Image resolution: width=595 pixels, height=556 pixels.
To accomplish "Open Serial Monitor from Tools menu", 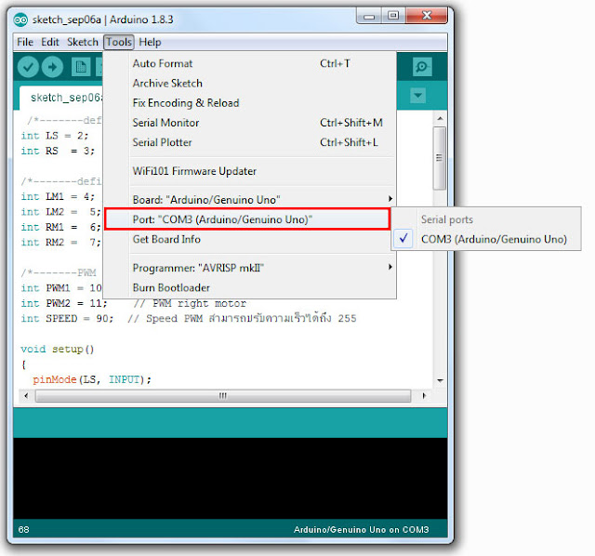I will [x=250, y=123].
